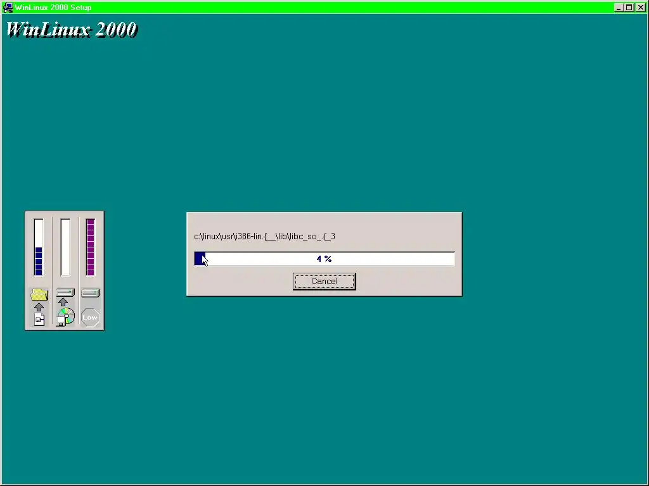Click the file path c:\linux\usr\i386-lin text

tap(264, 237)
